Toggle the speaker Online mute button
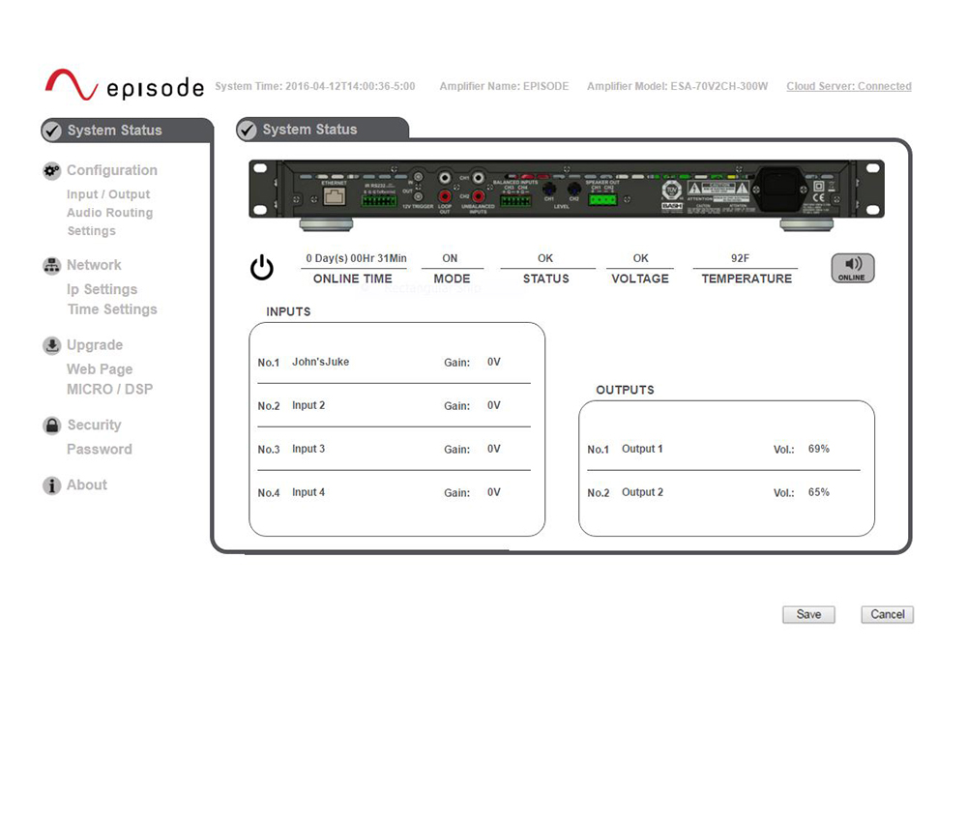 852,268
